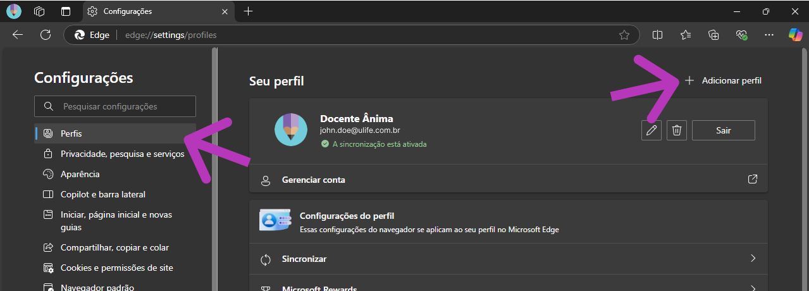Open split screen icon in toolbar
This screenshot has height=291, width=809.
tap(658, 35)
